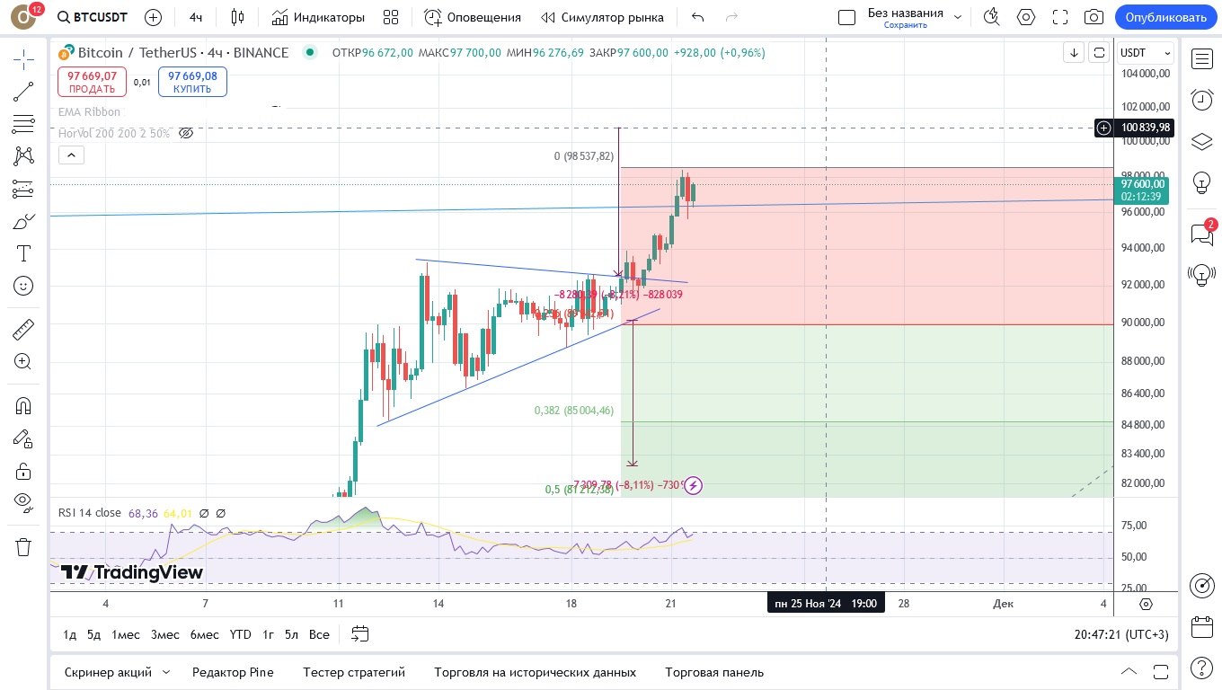Image resolution: width=1222 pixels, height=690 pixels.
Task: Open the emoji icons tool
Action: pyautogui.click(x=23, y=286)
